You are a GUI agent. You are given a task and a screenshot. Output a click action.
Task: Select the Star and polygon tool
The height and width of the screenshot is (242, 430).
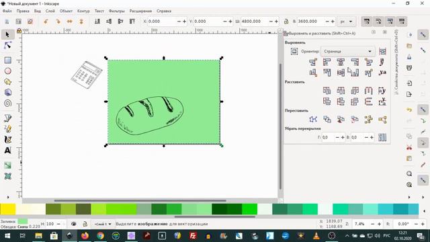point(7,82)
